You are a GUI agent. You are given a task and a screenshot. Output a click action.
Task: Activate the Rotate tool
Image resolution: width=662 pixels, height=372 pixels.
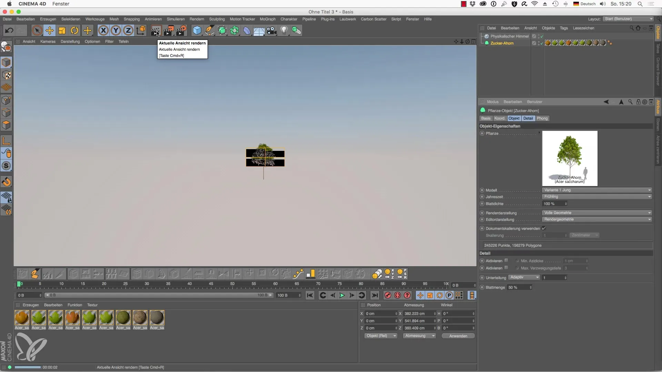(x=74, y=30)
